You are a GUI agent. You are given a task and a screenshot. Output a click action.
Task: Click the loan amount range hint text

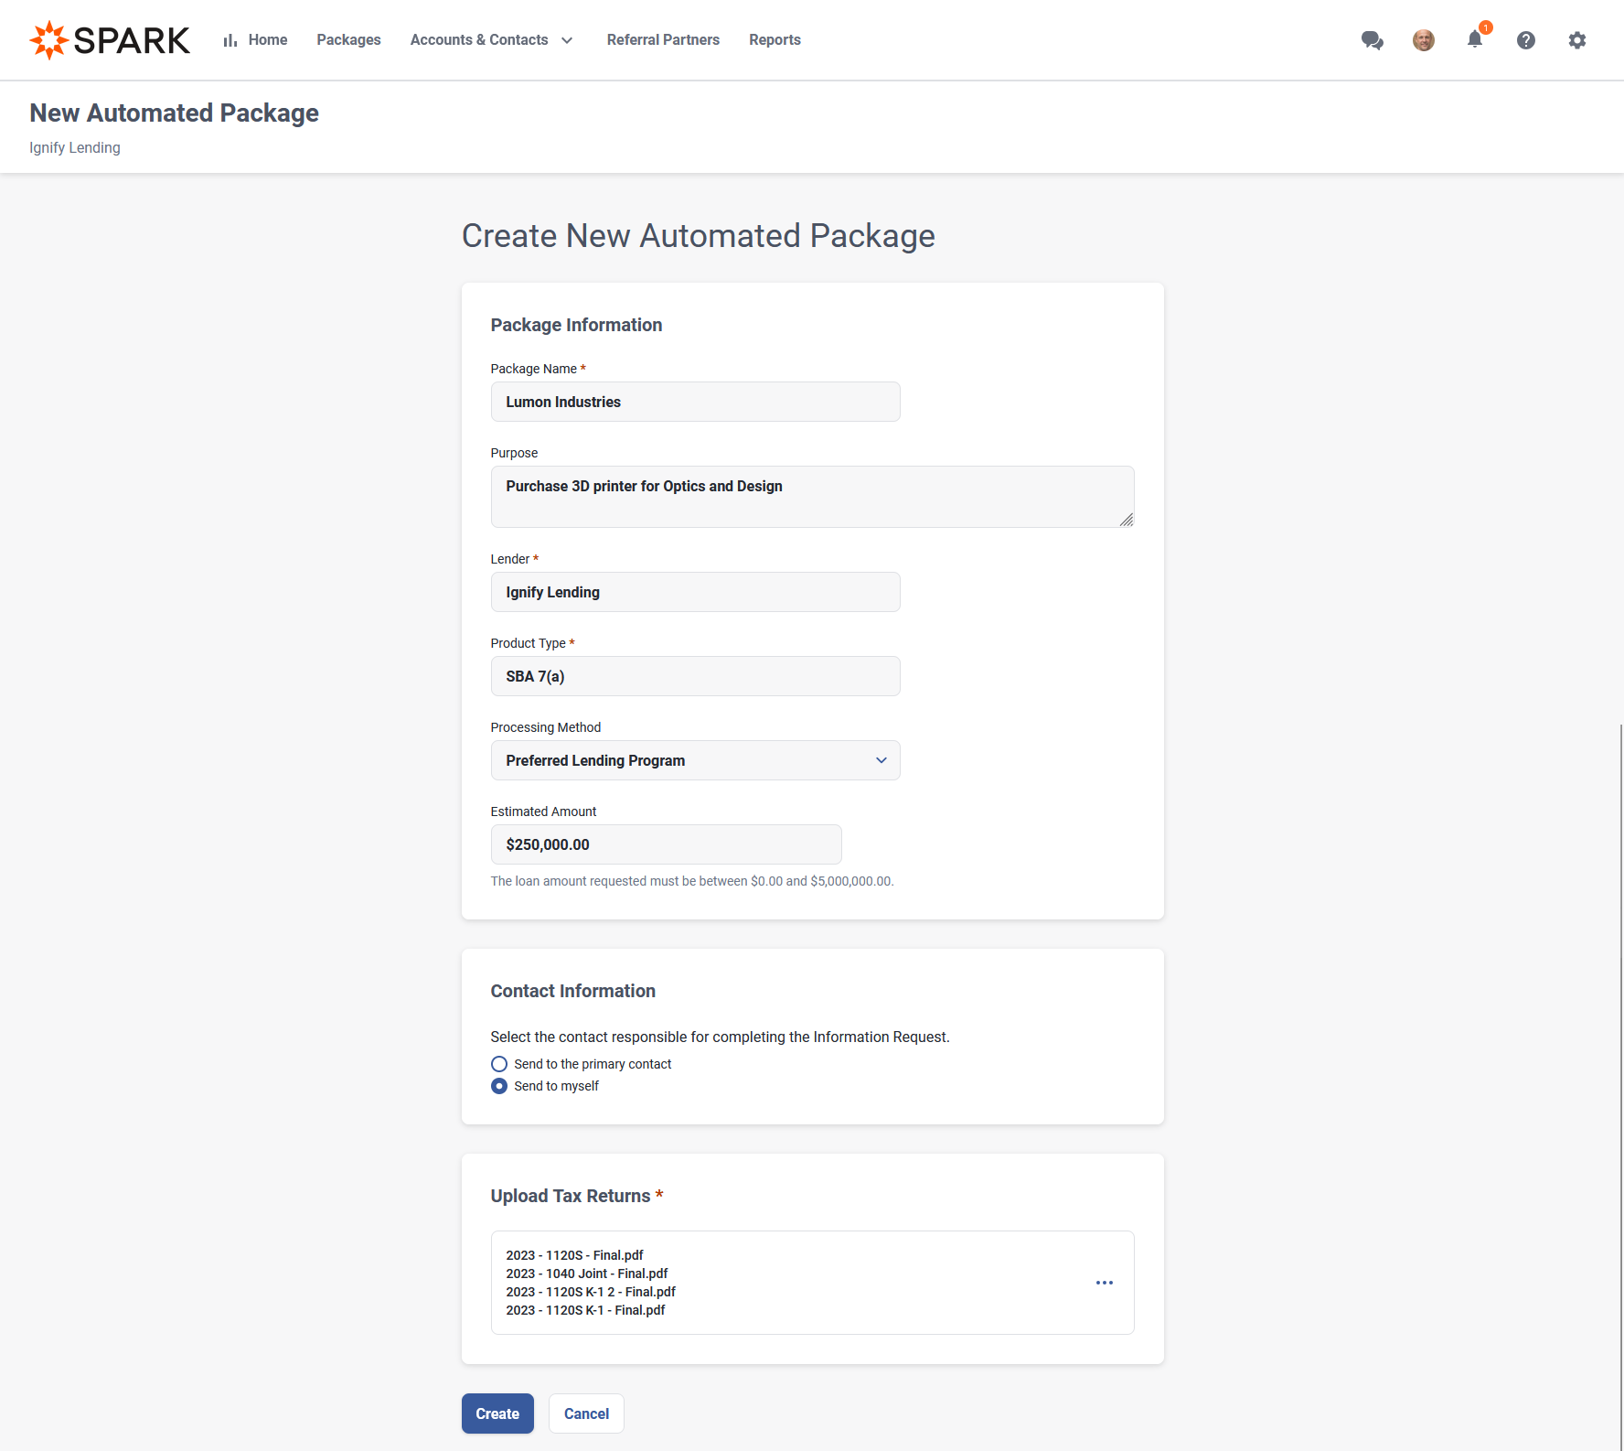coord(692,881)
